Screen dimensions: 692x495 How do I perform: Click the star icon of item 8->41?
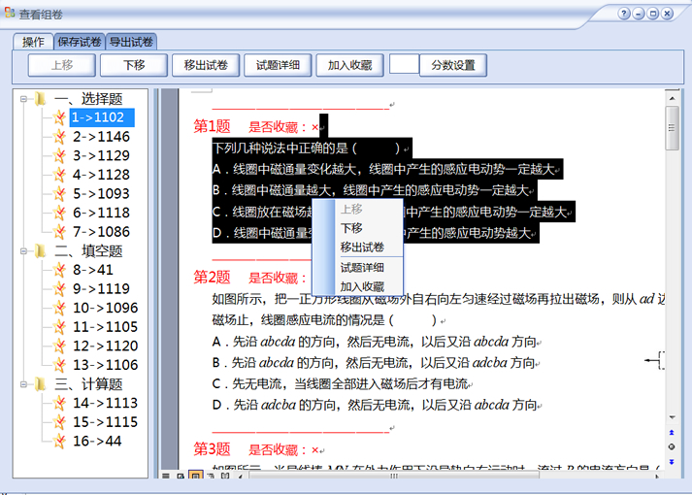[59, 270]
